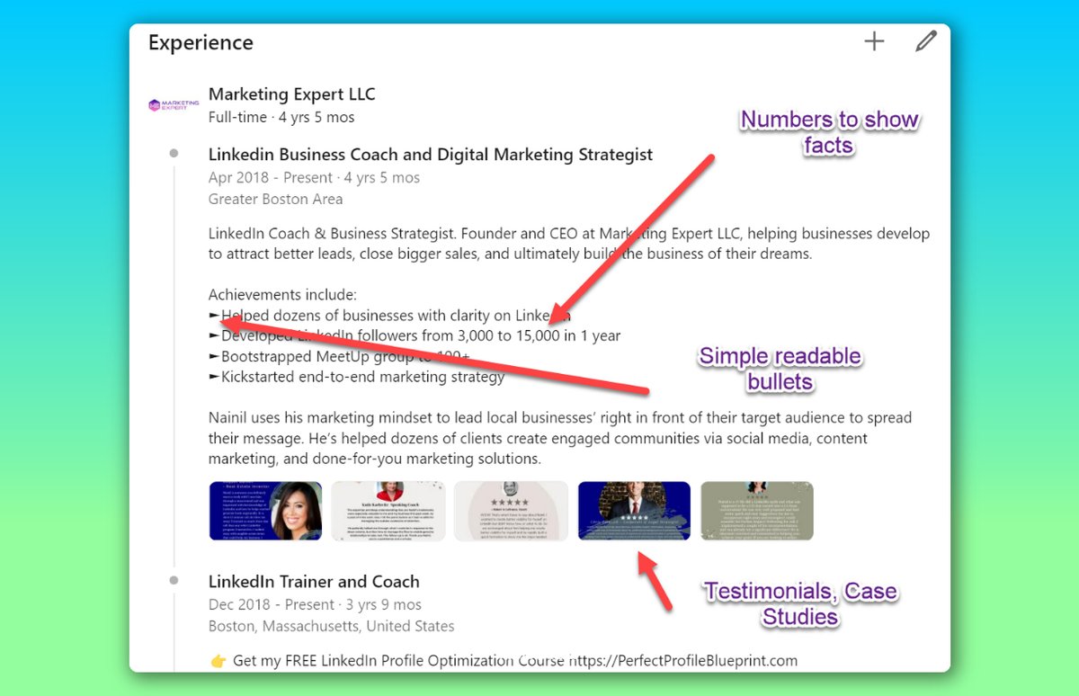The image size is (1079, 696).
Task: Click 'Boston, Massachusetts, United States' location
Action: (x=332, y=626)
